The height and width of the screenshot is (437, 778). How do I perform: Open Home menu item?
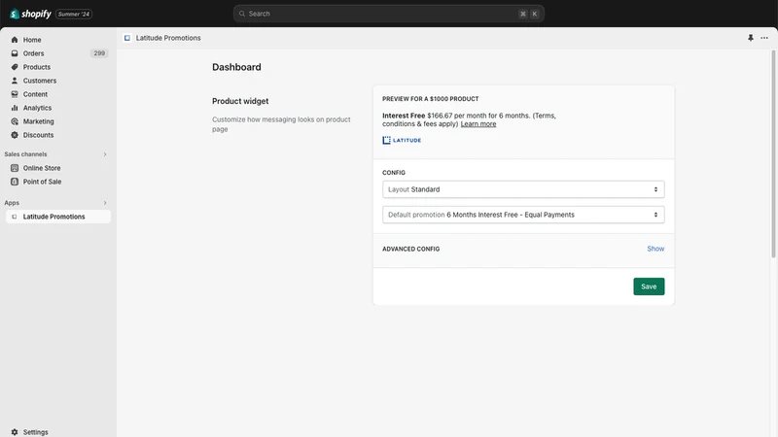point(32,40)
